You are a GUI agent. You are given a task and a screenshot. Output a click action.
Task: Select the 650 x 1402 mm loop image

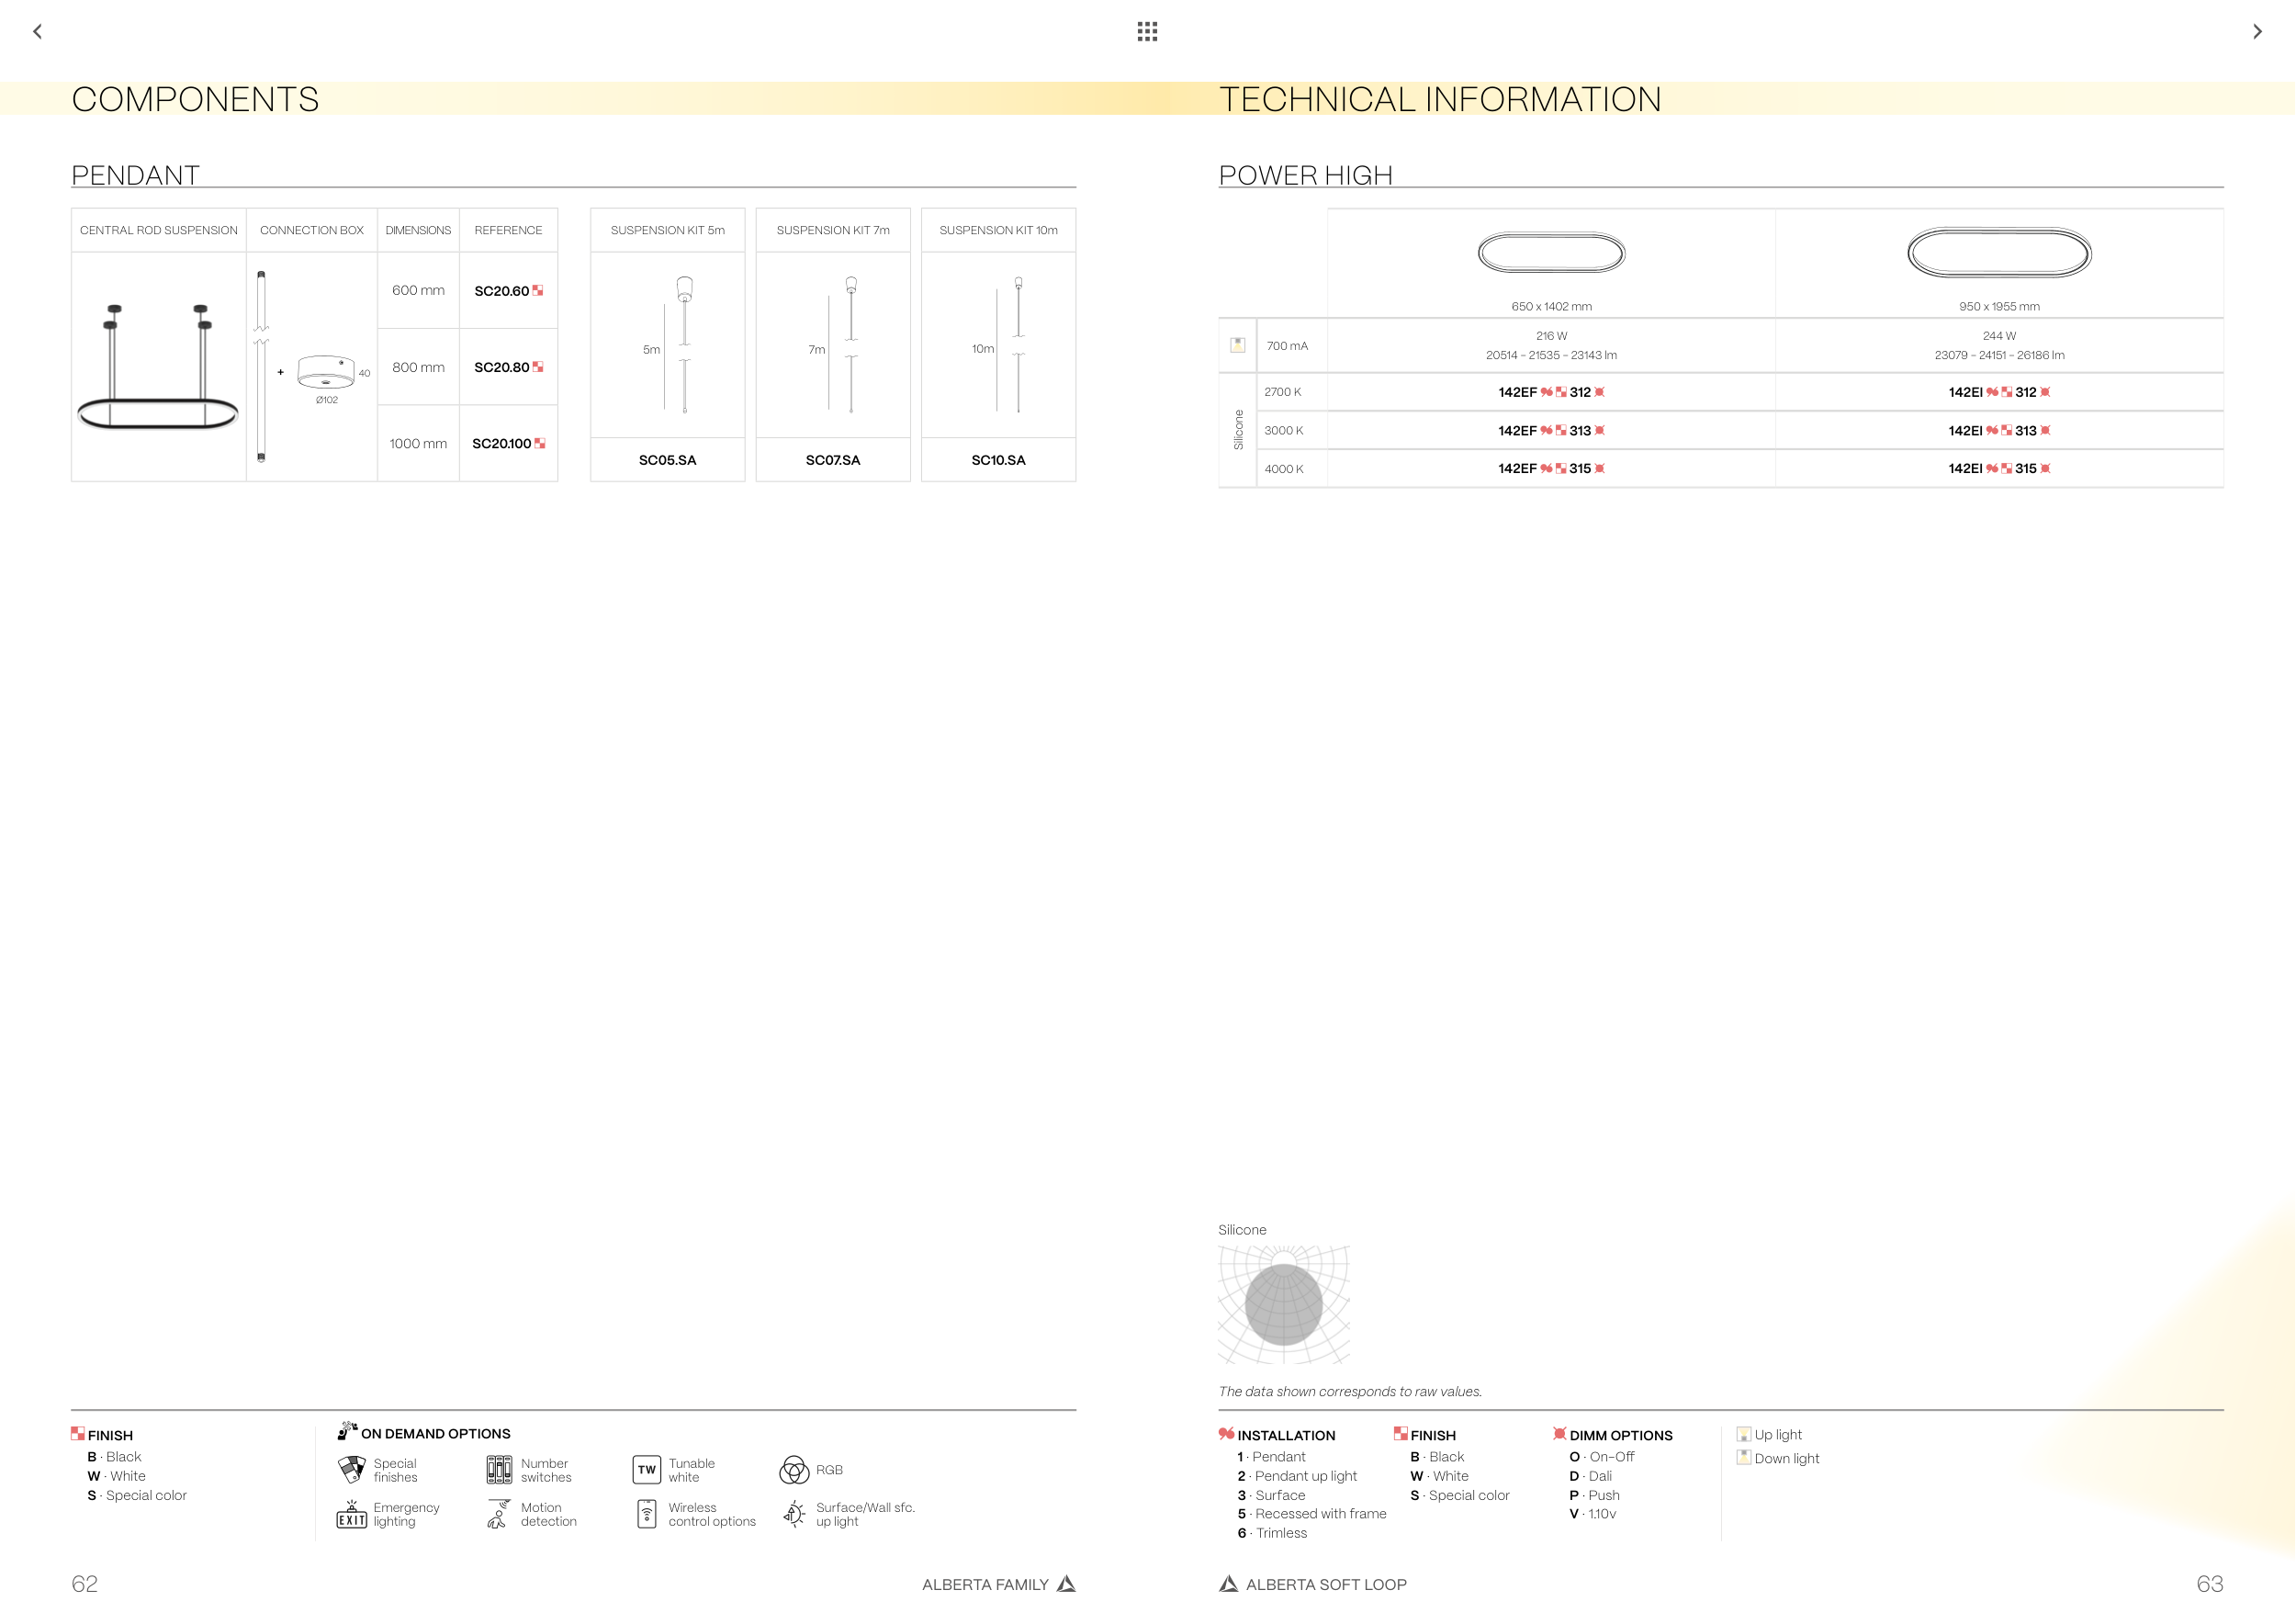[1551, 253]
